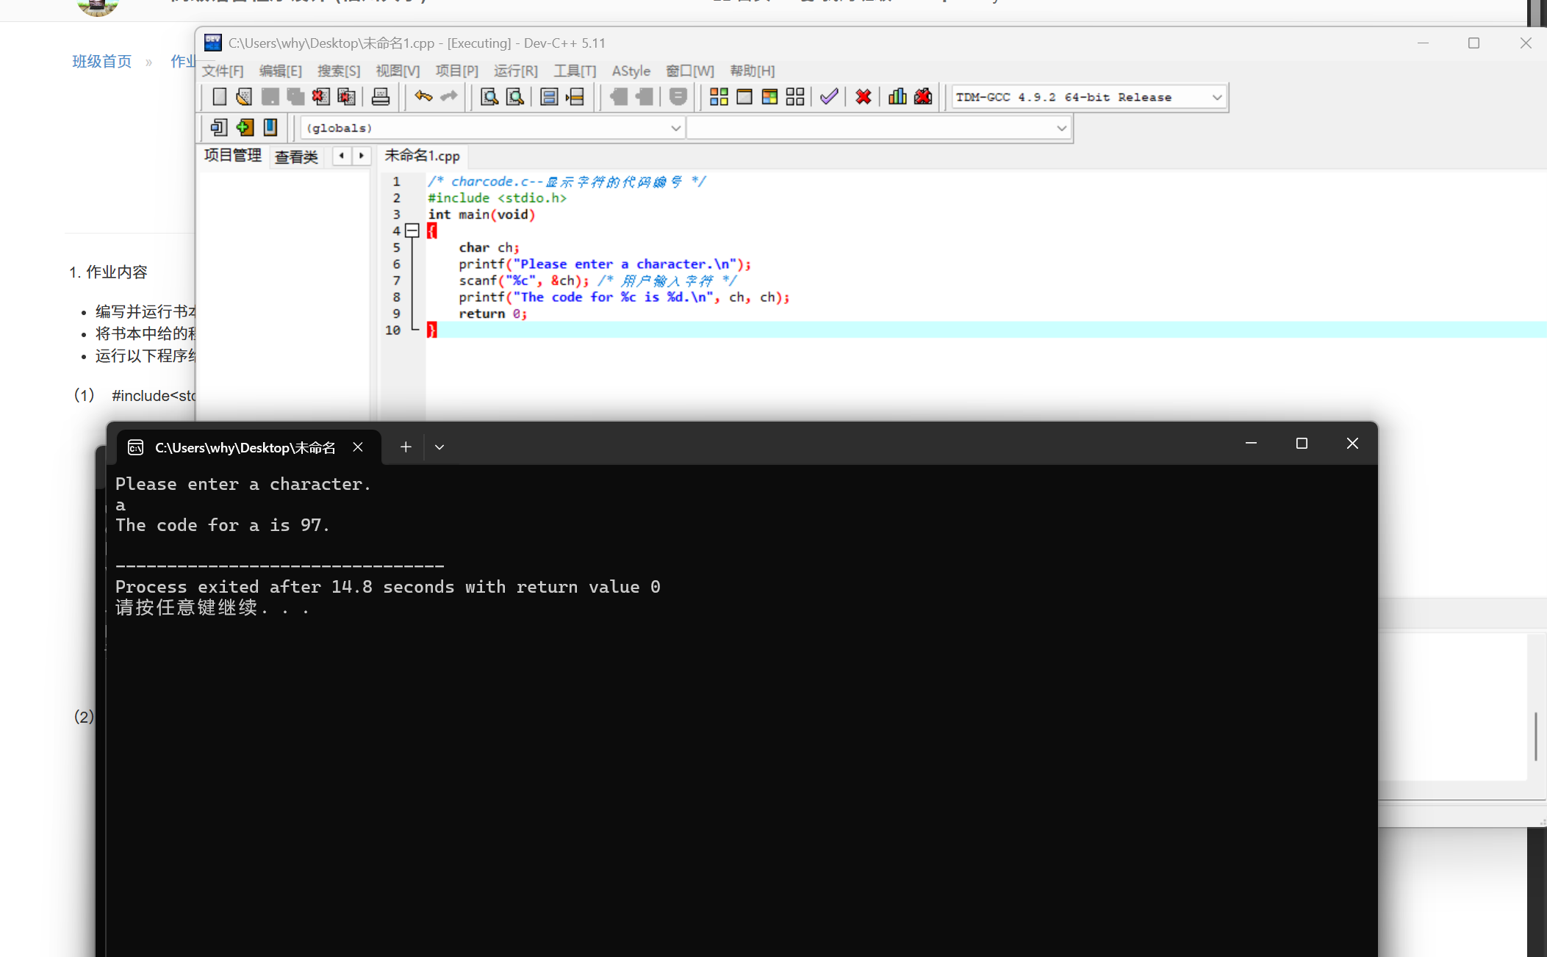Screen dimensions: 1547x957
Task: Click the Profile analysis bar chart icon
Action: click(897, 96)
